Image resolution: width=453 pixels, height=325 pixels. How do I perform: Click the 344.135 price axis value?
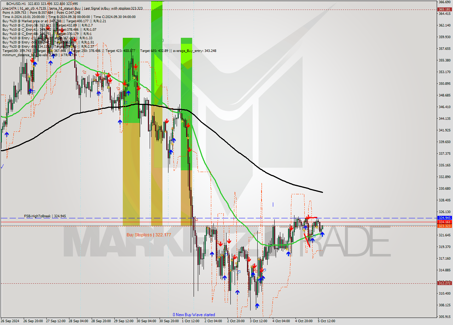tap(445, 119)
